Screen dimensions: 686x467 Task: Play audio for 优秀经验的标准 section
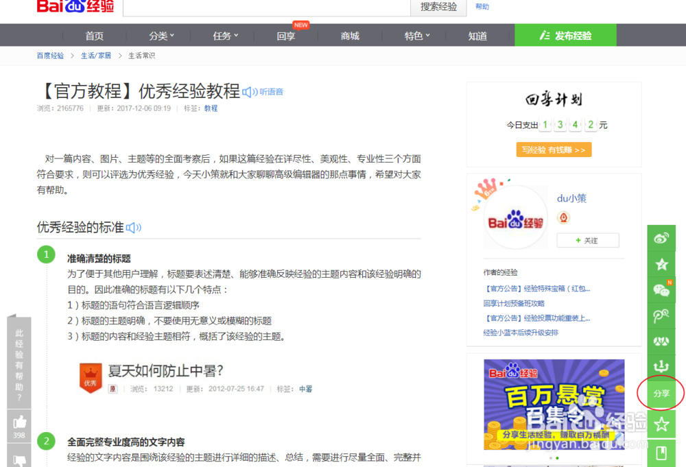[134, 228]
